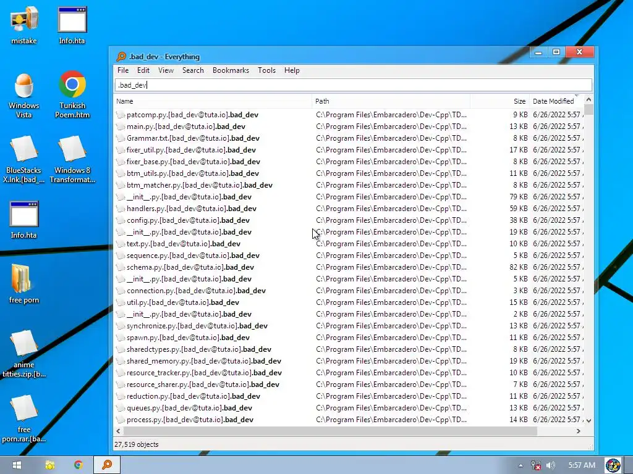Select connection.py.[bad_dev@tuta.io].bad_dev row
Image resolution: width=633 pixels, height=474 pixels.
coord(349,291)
